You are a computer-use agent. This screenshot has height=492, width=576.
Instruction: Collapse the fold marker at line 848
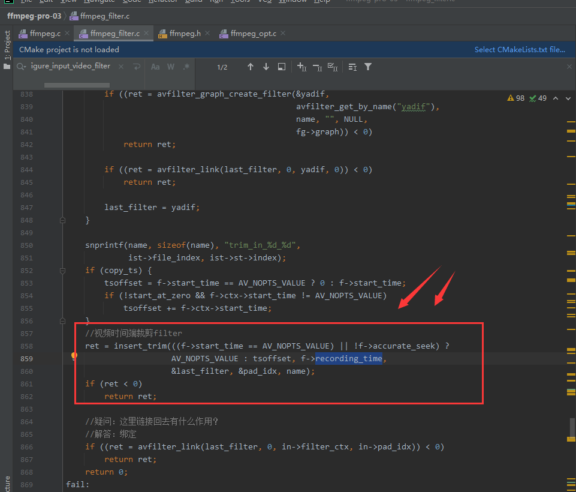62,220
